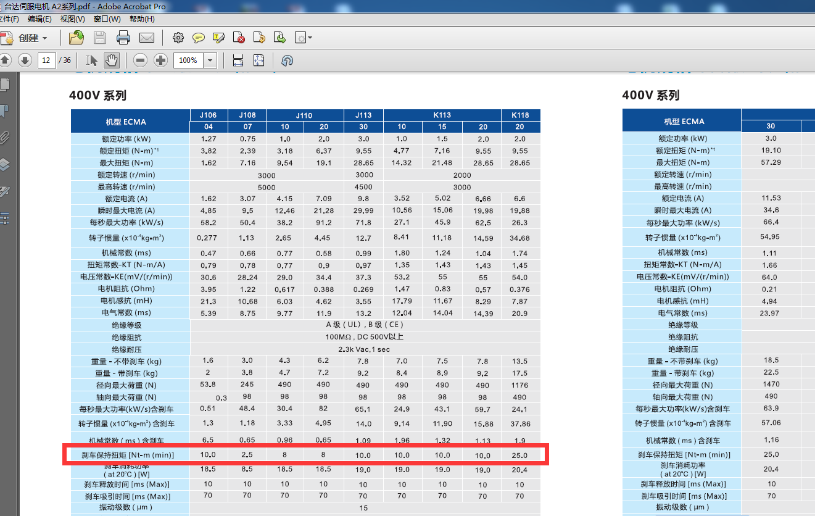Click the 0.617 motor resistance value
815x516 pixels.
285,289
